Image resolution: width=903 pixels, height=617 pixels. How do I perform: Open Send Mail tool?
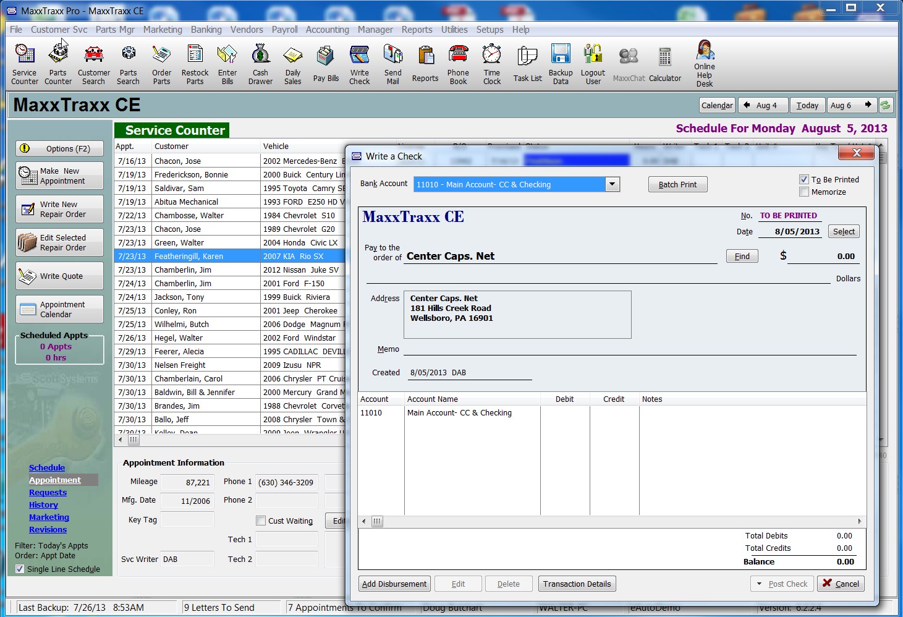coord(393,64)
